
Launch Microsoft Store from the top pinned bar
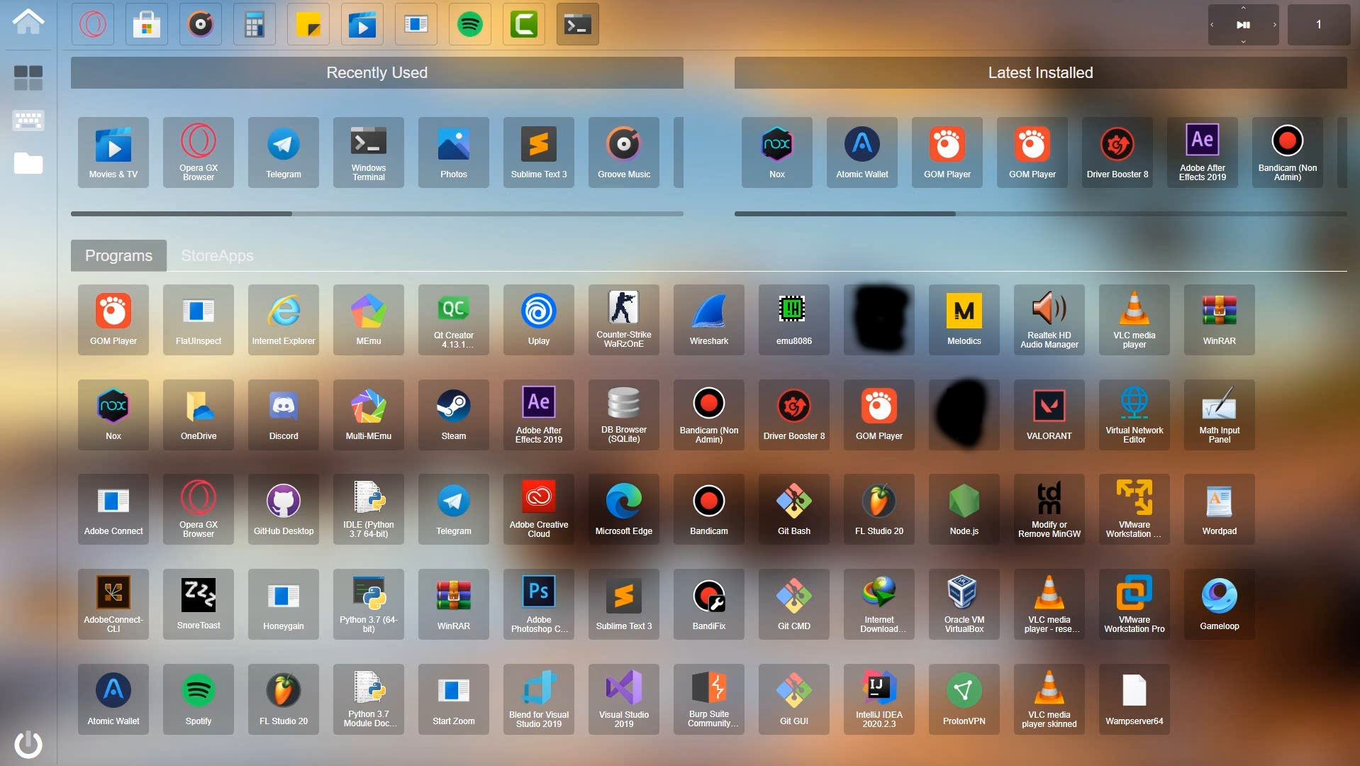click(147, 25)
